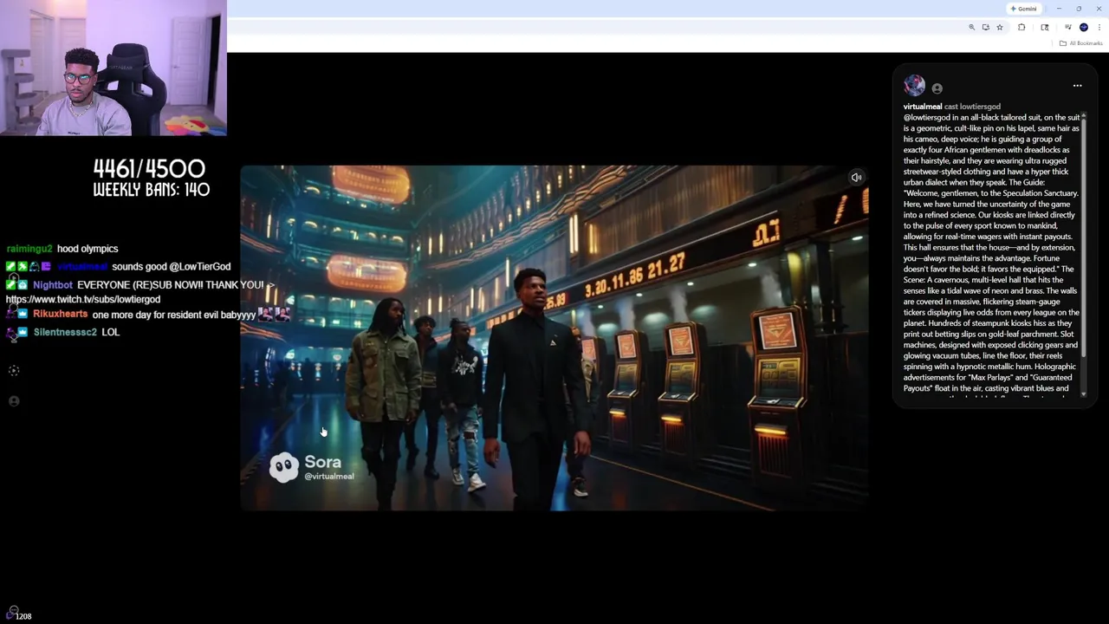The height and width of the screenshot is (624, 1109).
Task: Click the lowtiersgod cast name in post header
Action: pyautogui.click(x=980, y=107)
